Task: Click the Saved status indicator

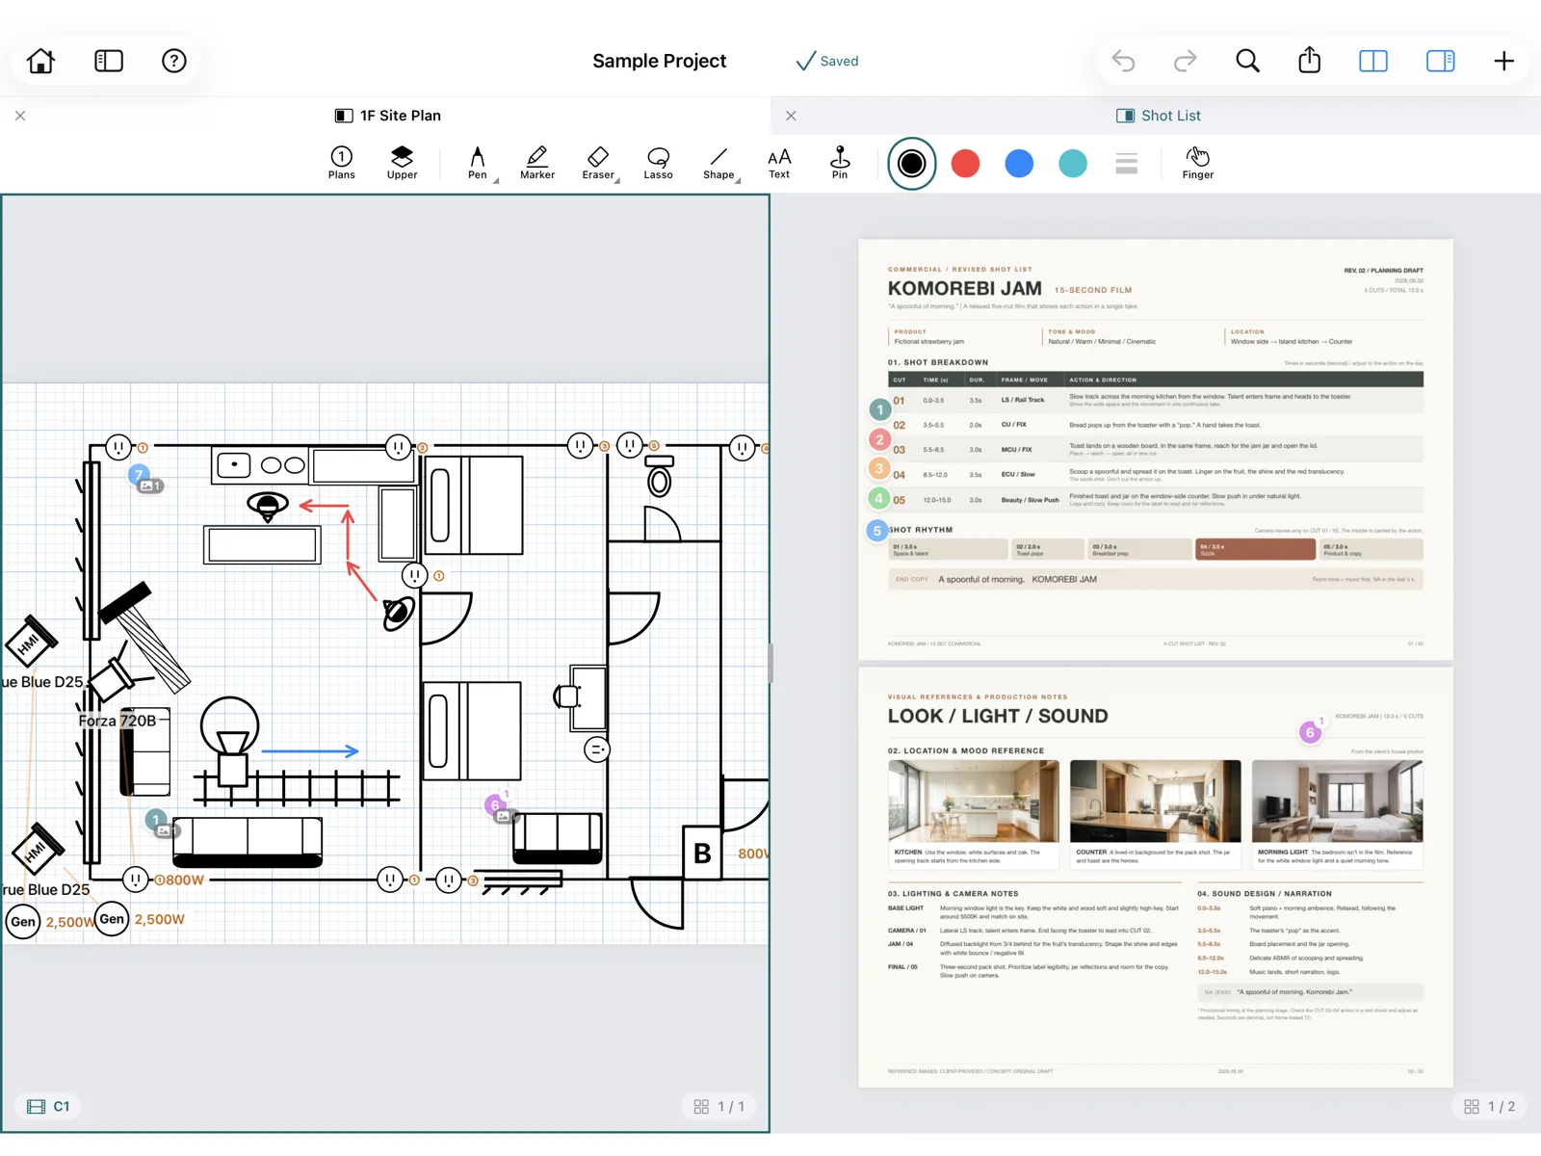Action: pyautogui.click(x=826, y=61)
